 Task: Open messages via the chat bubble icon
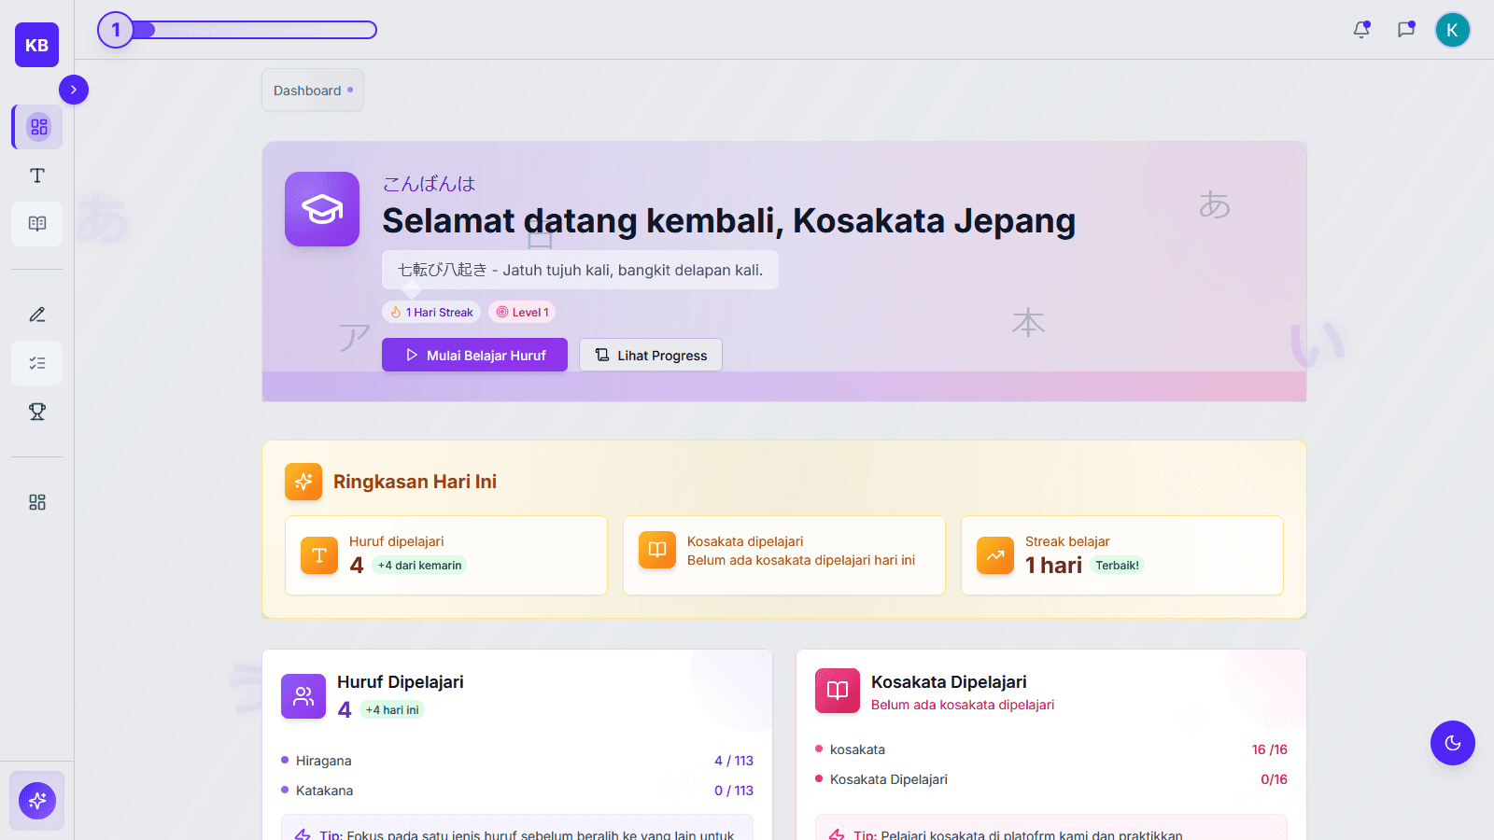pyautogui.click(x=1406, y=29)
